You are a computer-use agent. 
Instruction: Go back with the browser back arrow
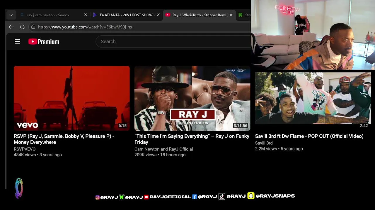(11, 27)
